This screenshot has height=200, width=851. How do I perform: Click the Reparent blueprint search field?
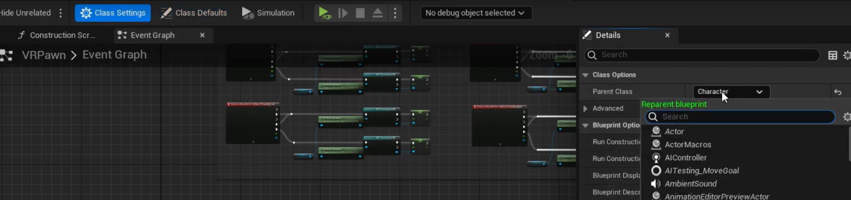pos(740,117)
